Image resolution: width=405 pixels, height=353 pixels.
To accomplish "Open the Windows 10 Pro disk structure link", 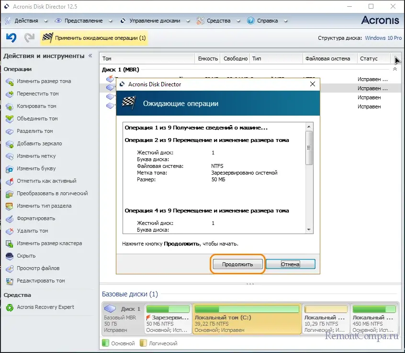I will click(x=383, y=38).
